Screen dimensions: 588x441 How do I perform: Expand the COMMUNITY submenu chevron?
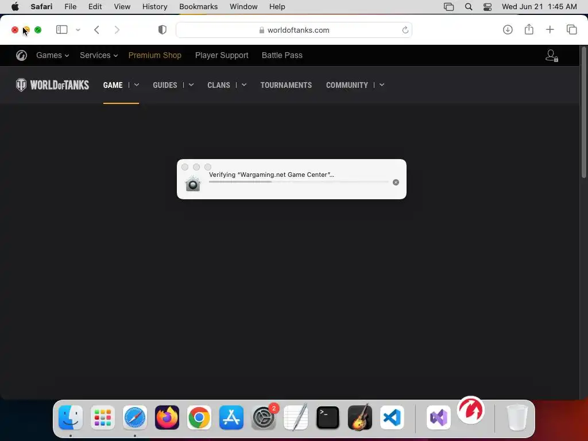pos(382,85)
